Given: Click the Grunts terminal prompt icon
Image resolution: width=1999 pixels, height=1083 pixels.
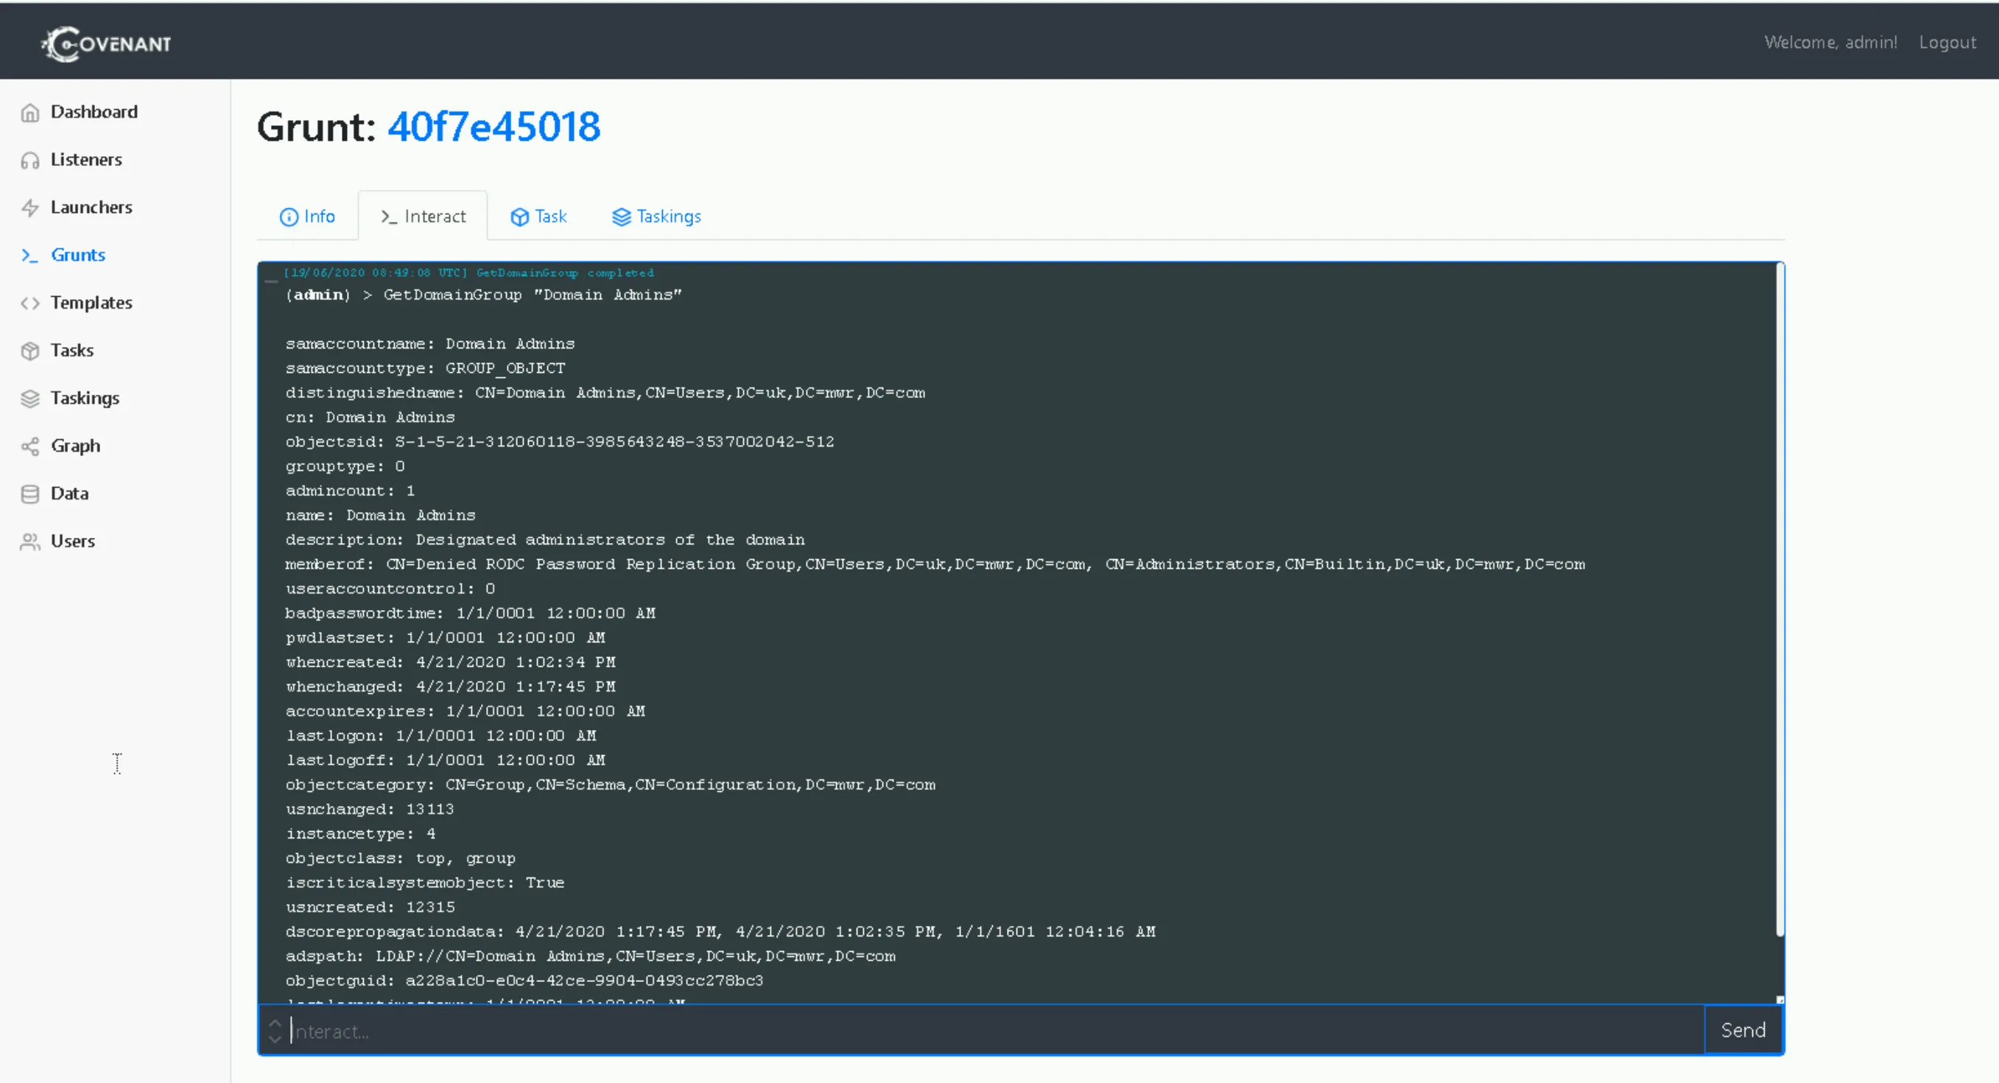Looking at the screenshot, I should click(x=30, y=256).
